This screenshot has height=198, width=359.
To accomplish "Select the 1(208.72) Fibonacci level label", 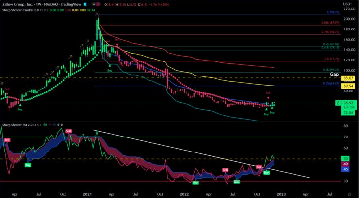I will pos(333,12).
